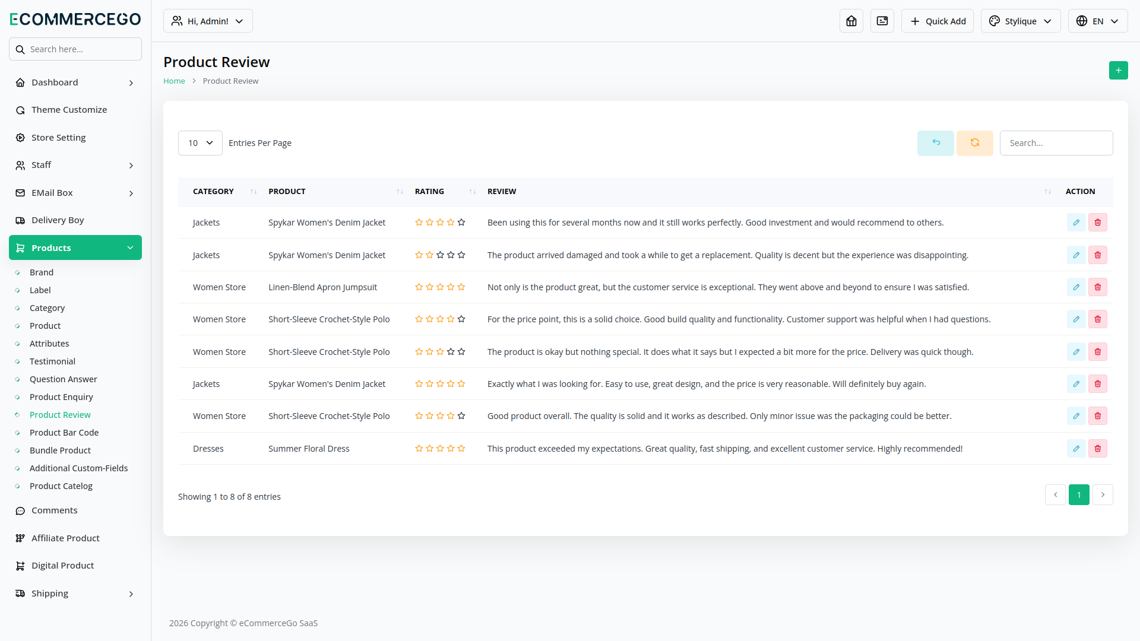The height and width of the screenshot is (641, 1140).
Task: Select Product Bar Code under Products
Action: click(64, 433)
